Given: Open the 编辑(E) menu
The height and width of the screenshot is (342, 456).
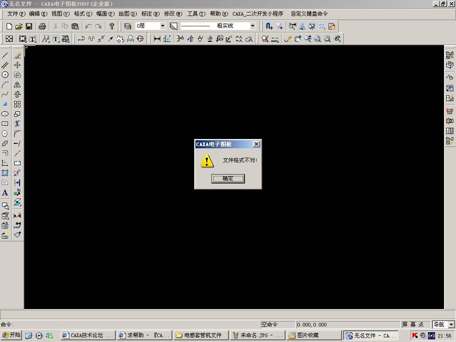Looking at the screenshot, I should [38, 14].
